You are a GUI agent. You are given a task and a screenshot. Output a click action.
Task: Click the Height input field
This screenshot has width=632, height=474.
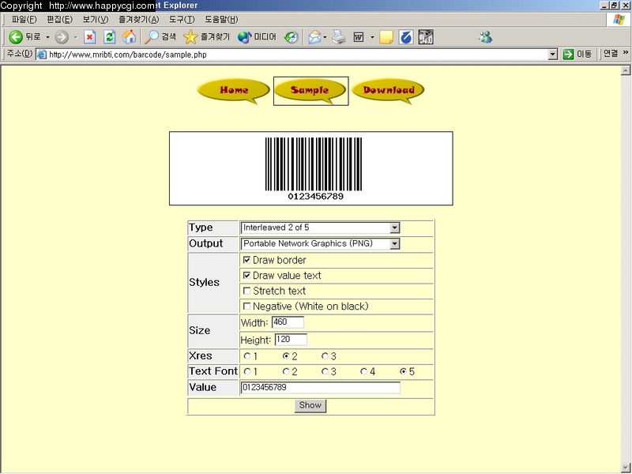click(291, 340)
